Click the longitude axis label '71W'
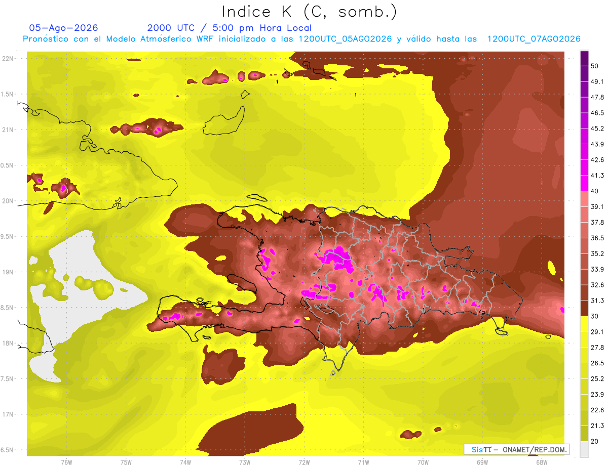 point(363,462)
